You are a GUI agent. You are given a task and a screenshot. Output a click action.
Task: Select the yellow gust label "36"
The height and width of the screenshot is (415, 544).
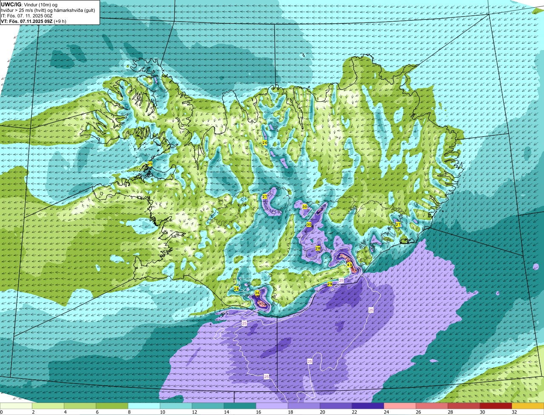pyautogui.click(x=257, y=293)
